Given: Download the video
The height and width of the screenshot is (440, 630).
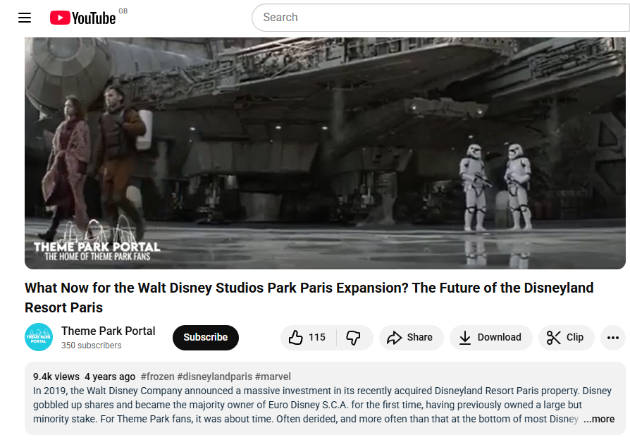Looking at the screenshot, I should (x=490, y=338).
